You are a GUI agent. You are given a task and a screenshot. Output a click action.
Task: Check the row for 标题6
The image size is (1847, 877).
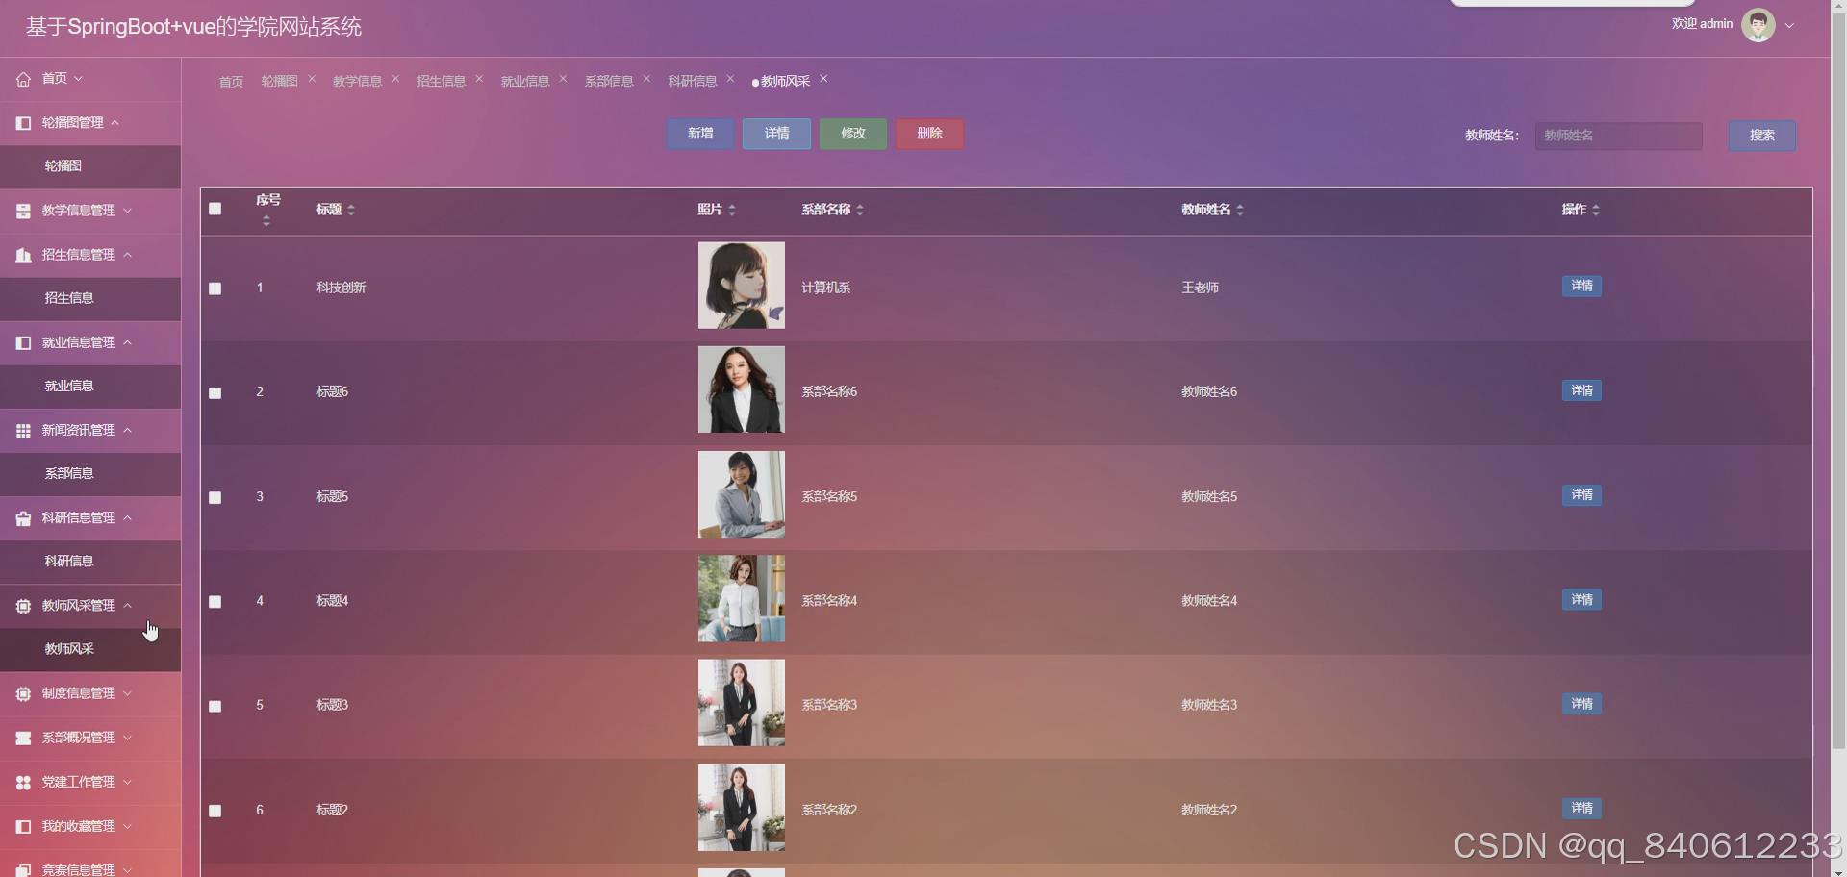click(215, 393)
